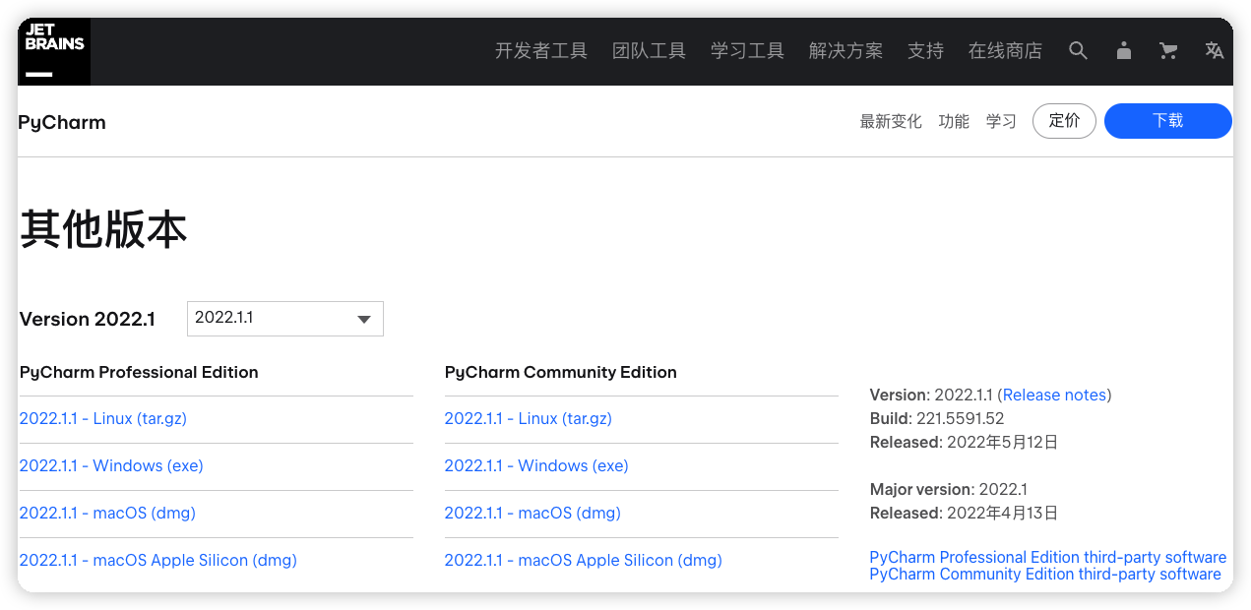
Task: Download Professional Edition Windows (exe)
Action: click(x=111, y=466)
